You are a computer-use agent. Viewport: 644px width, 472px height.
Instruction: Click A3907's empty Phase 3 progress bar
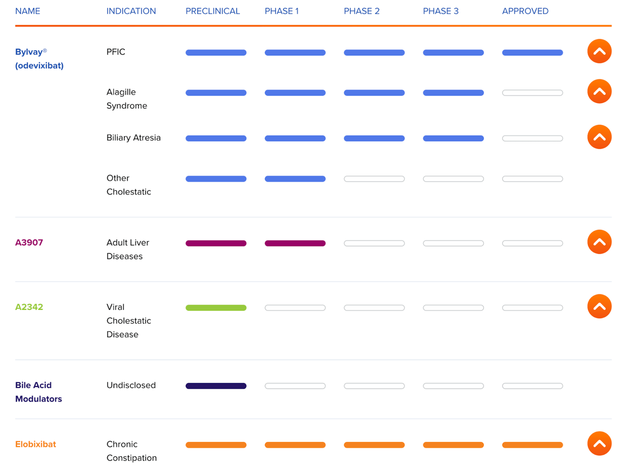[x=453, y=243]
